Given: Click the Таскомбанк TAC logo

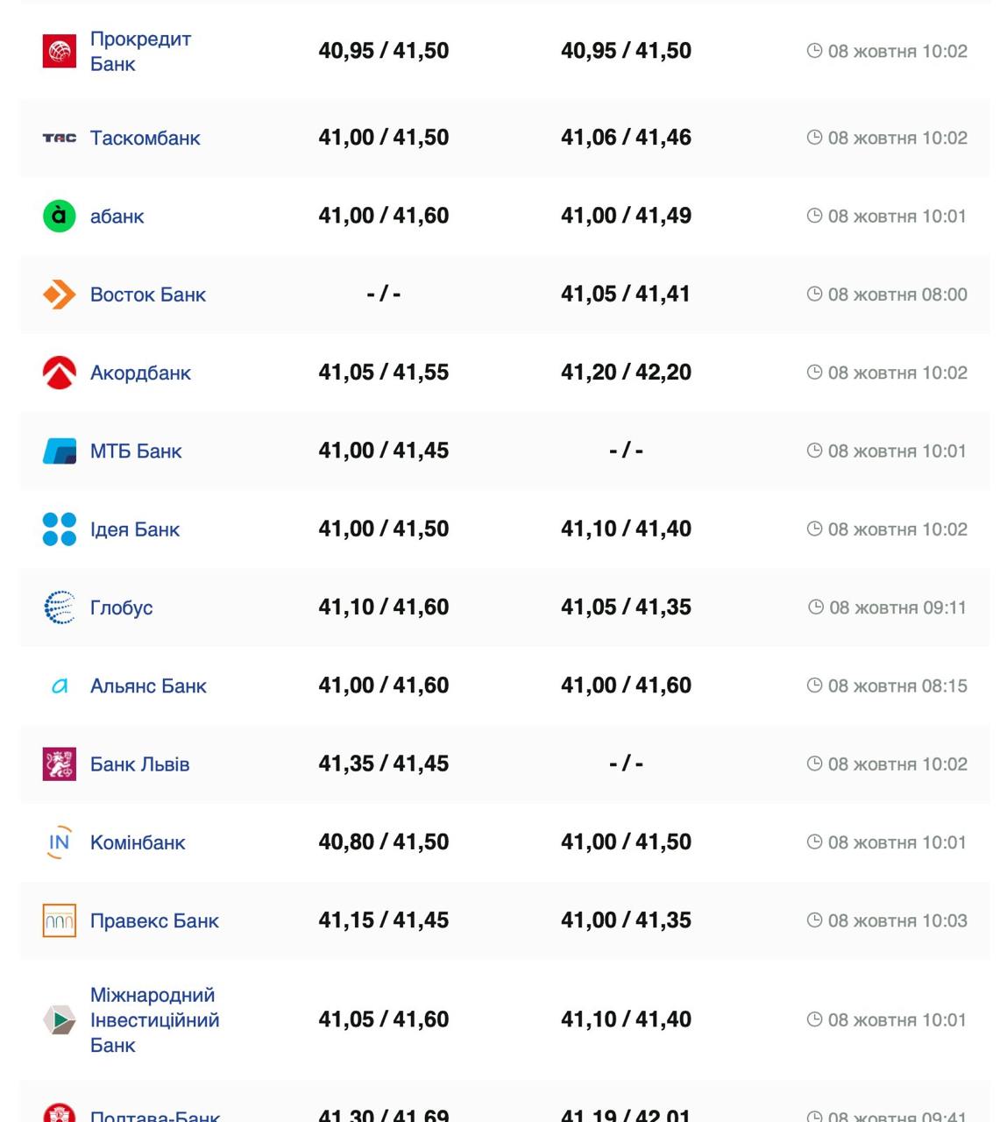Looking at the screenshot, I should (x=60, y=138).
